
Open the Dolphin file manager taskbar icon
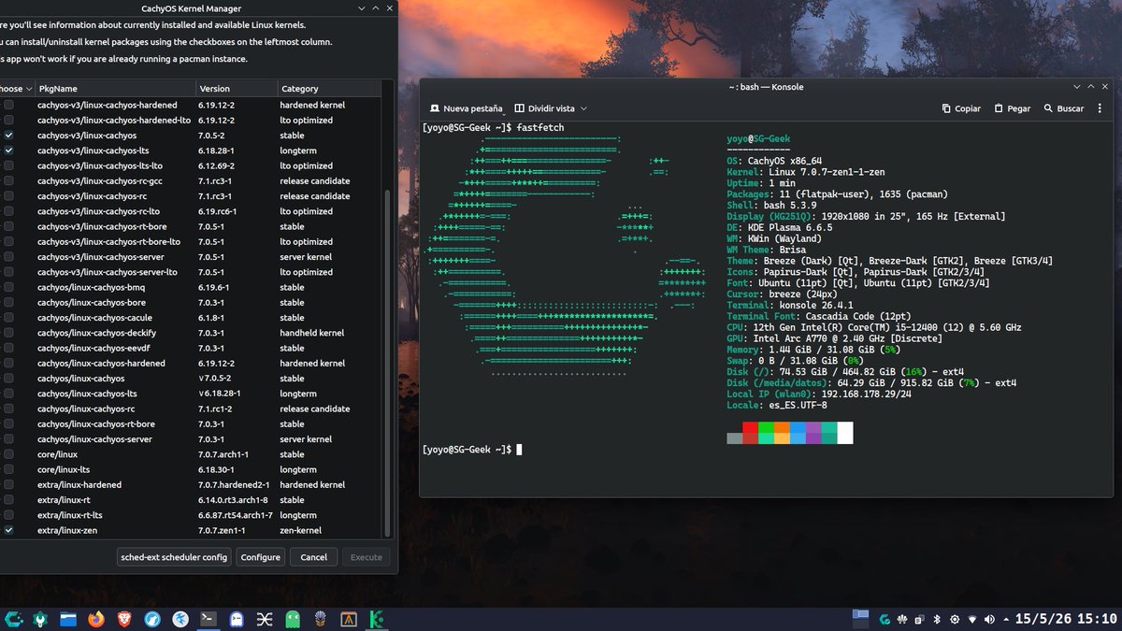[68, 619]
